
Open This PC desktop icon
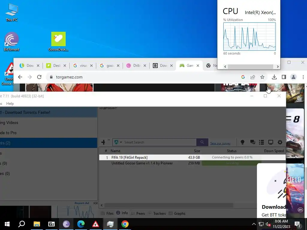point(12,12)
